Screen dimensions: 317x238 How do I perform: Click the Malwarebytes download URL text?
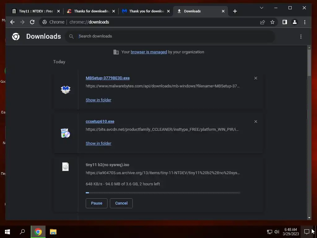pyautogui.click(x=163, y=86)
